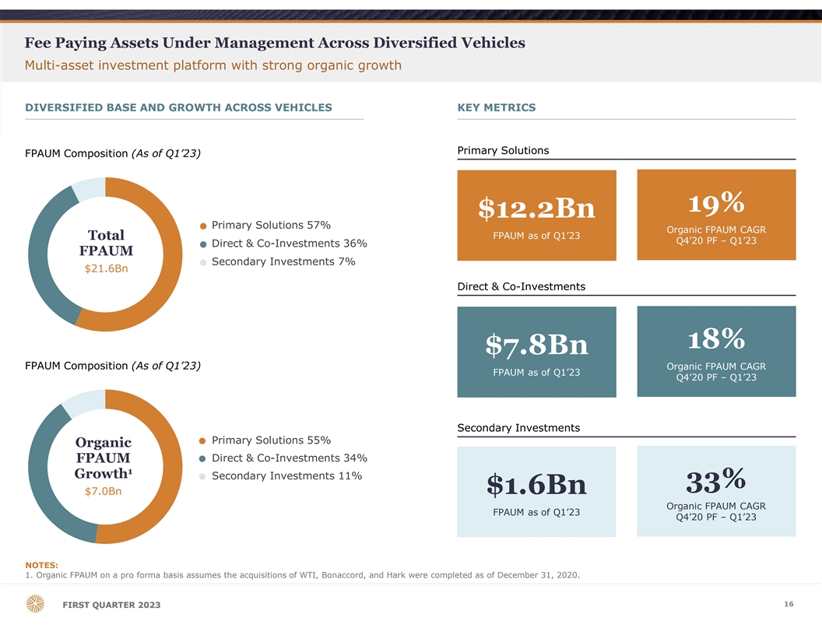
Task: Click the light-blue Secondary Investments 7% legend dot
Action: pyautogui.click(x=203, y=262)
